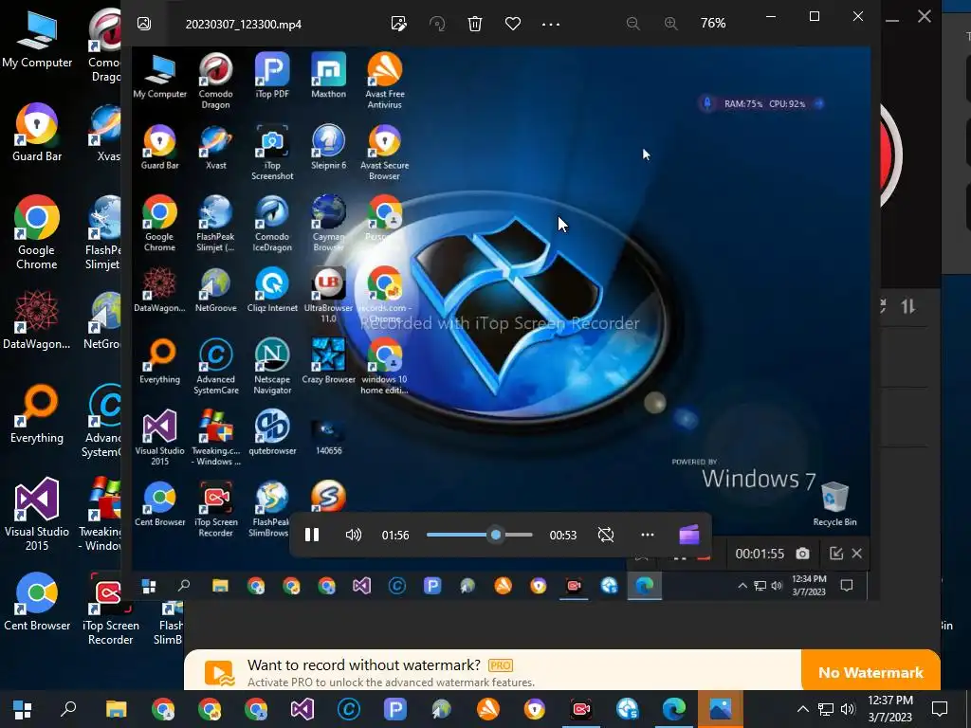Select My Computer icon on desktop behind Photos

[x=37, y=39]
